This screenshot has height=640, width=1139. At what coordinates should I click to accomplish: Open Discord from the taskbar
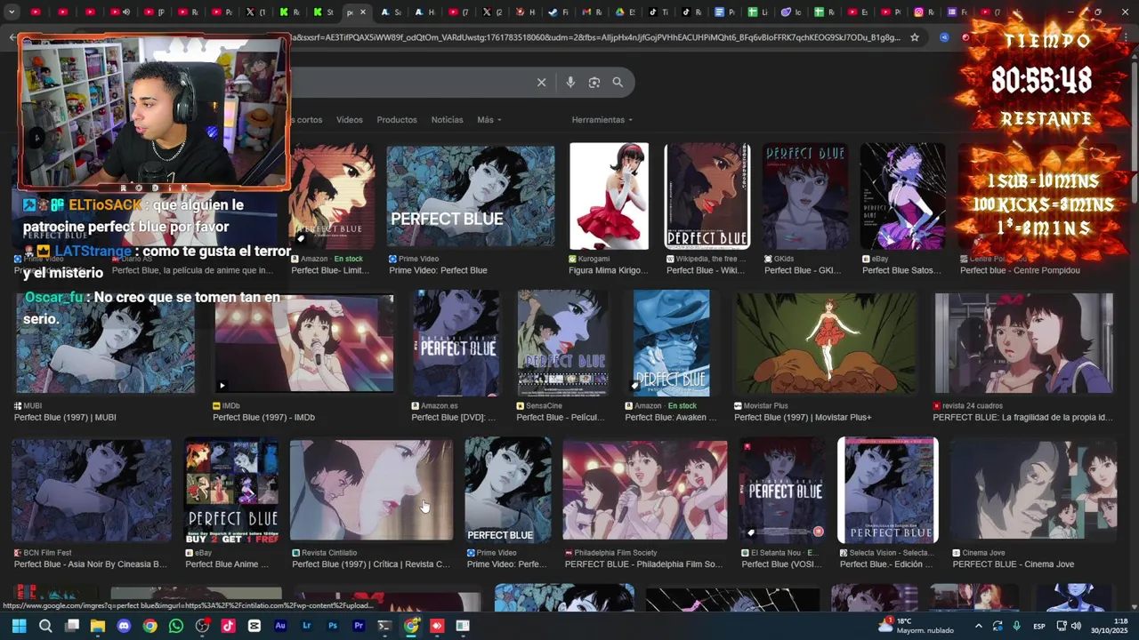coord(124,626)
